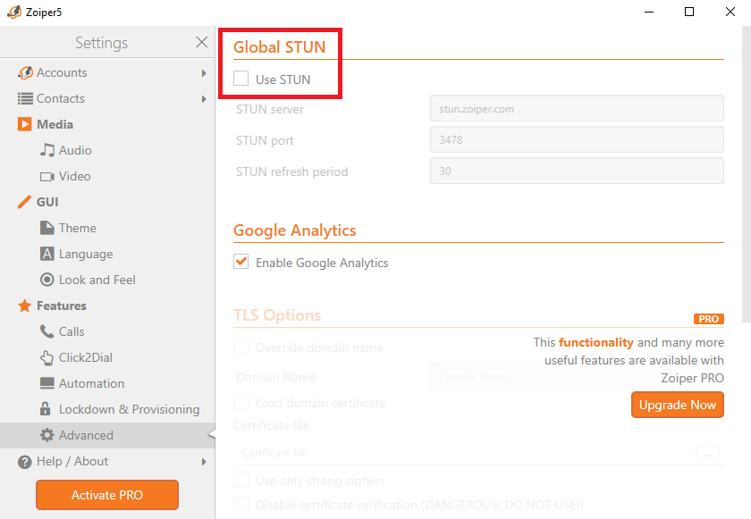Screen dimensions: 751x519
Task: Click the Upgrade Now button
Action: point(677,405)
